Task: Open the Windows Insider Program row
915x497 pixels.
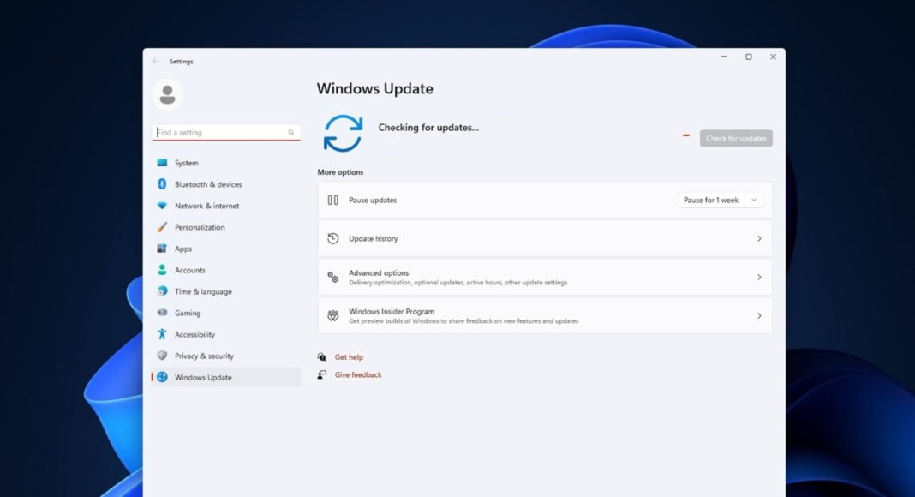Action: click(545, 315)
